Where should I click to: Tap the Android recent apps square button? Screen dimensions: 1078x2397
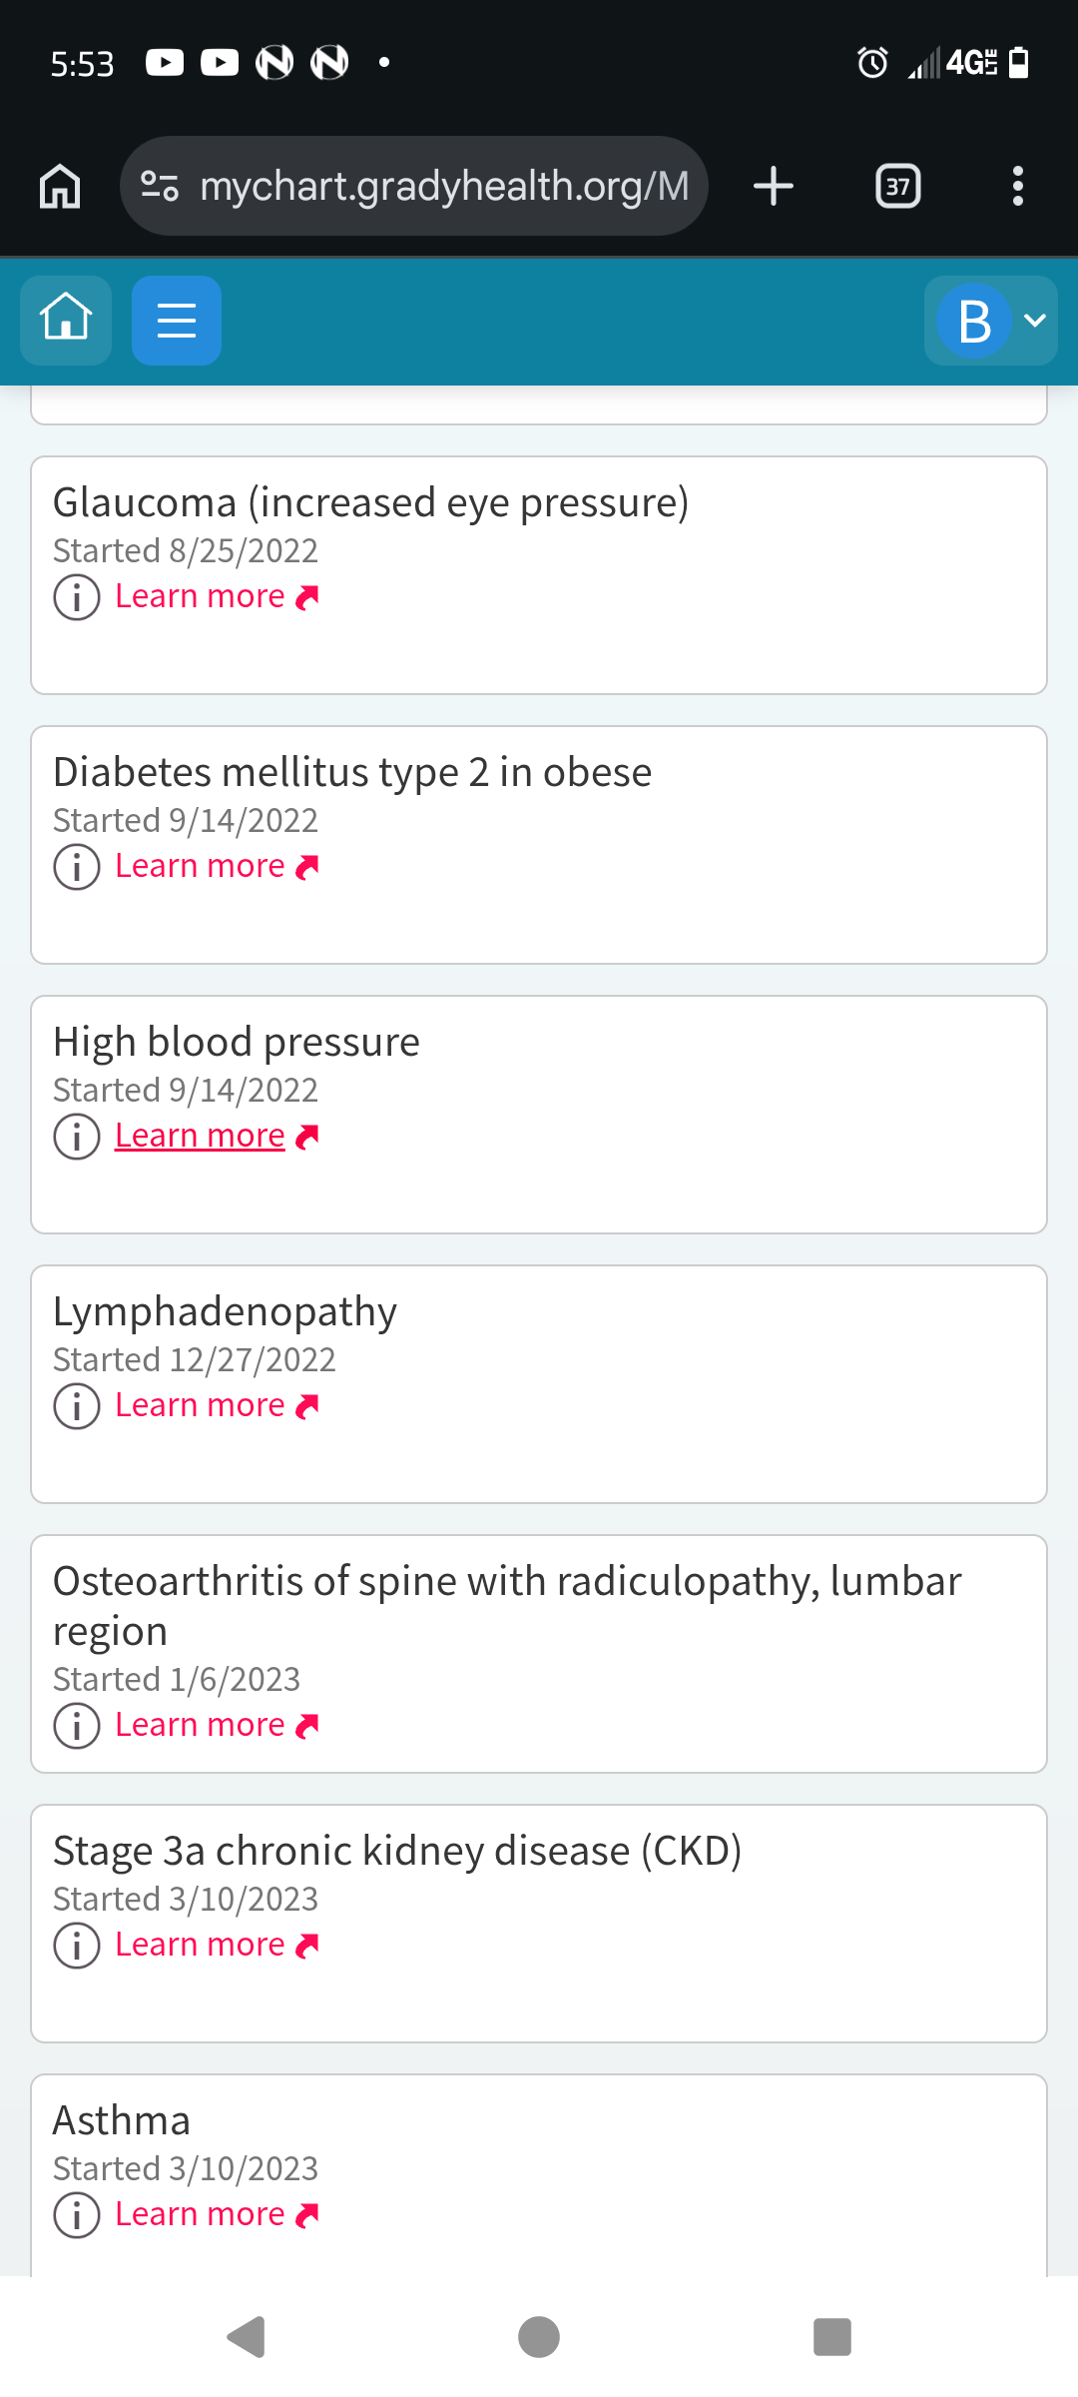(x=832, y=2337)
